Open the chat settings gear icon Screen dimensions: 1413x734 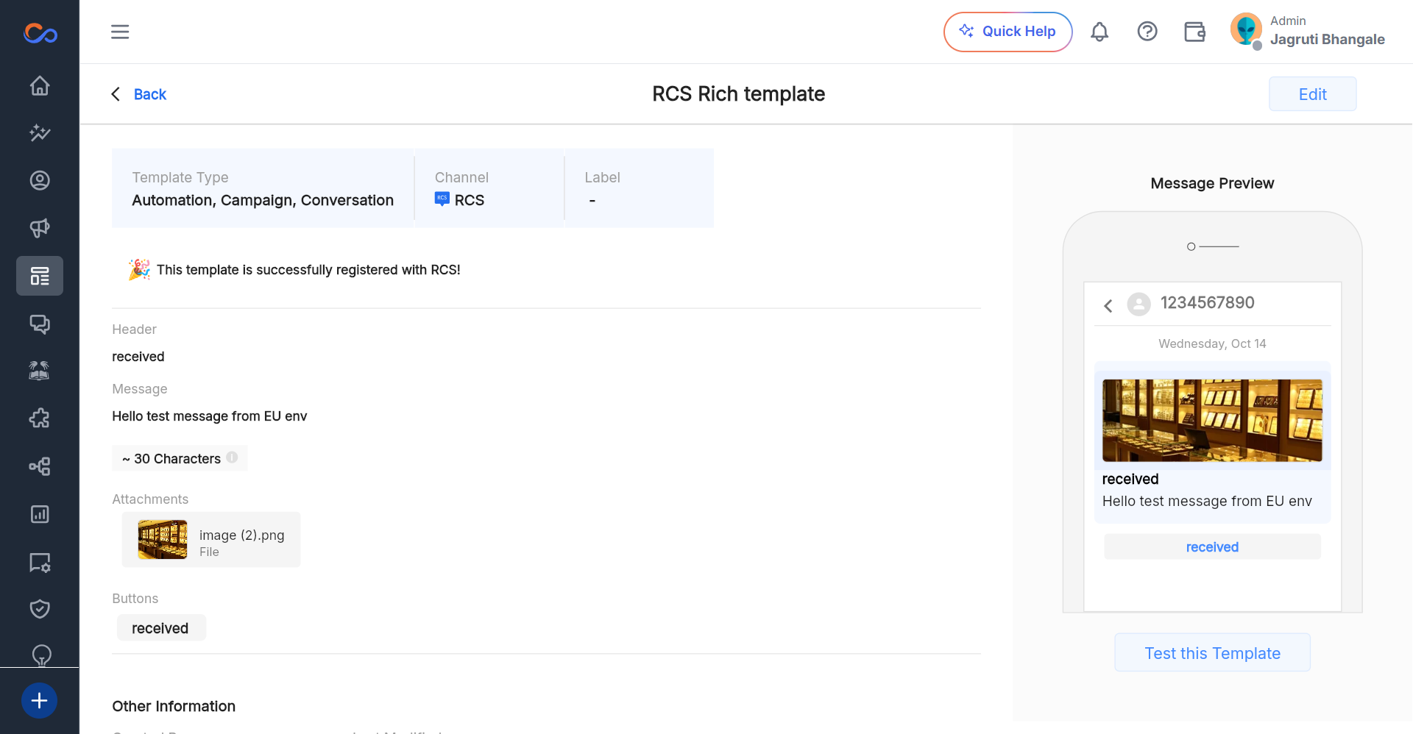pyautogui.click(x=40, y=563)
